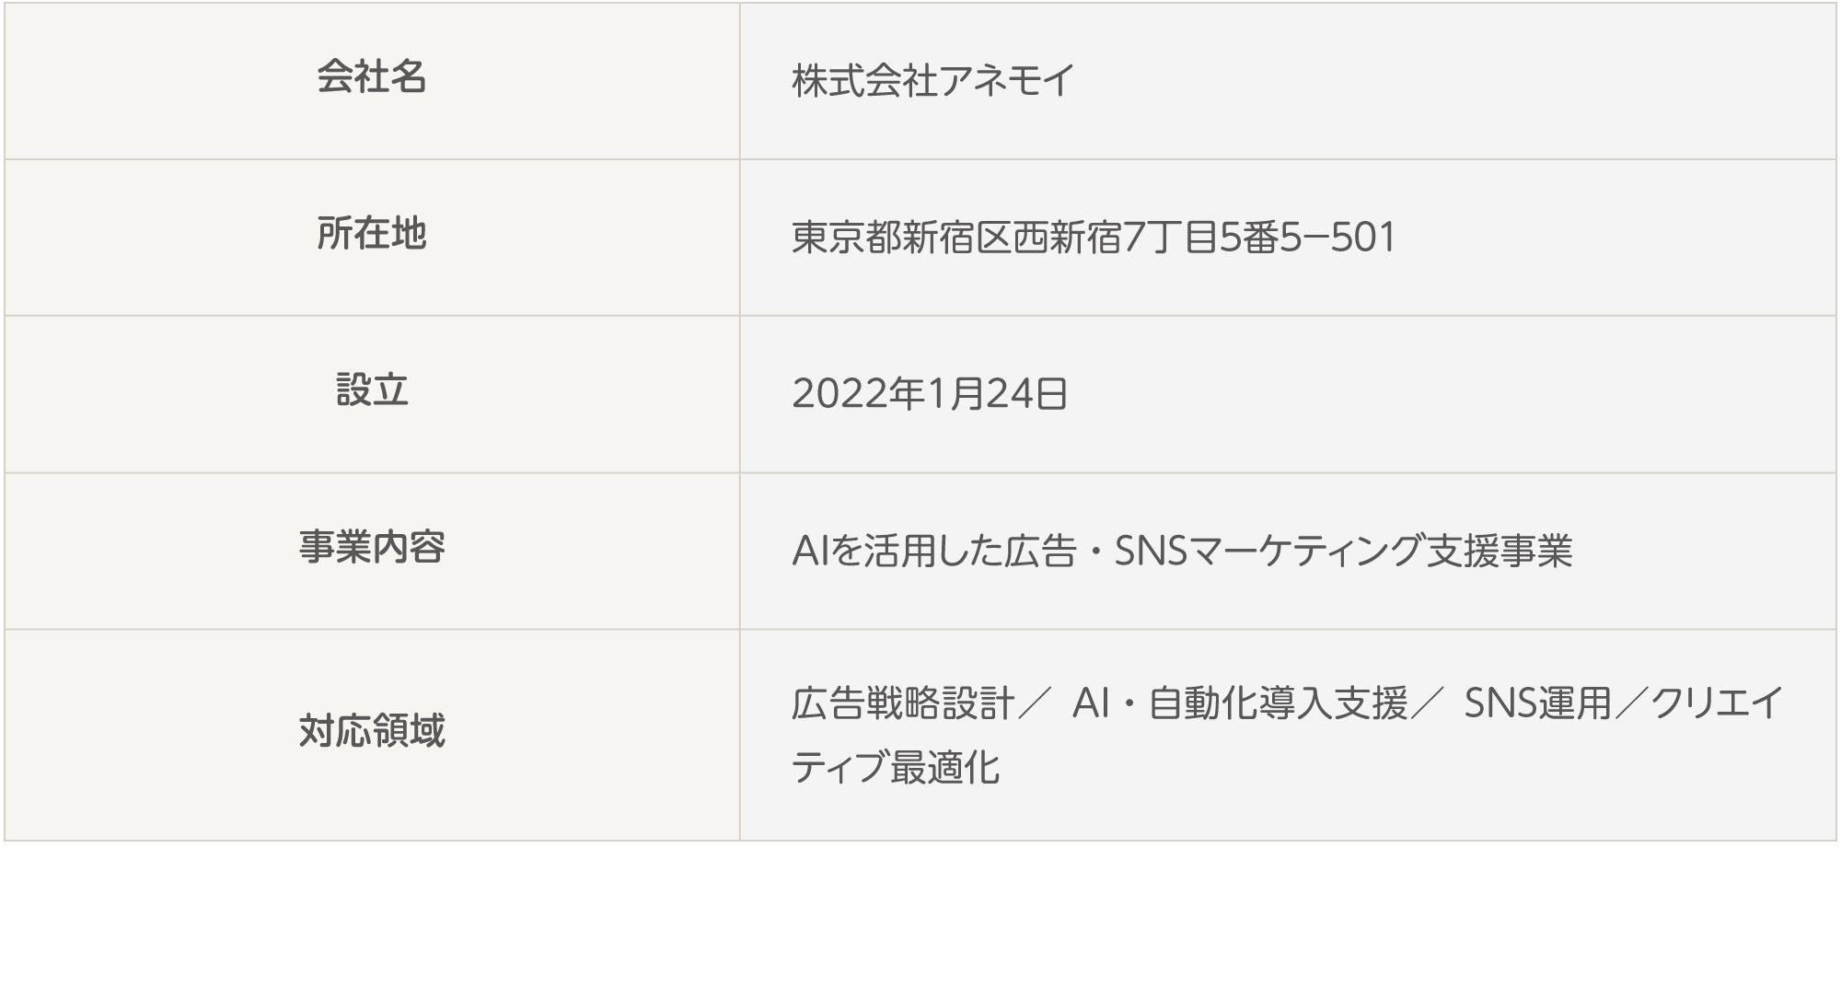Click the SNS運用 text
Image resolution: width=1841 pixels, height=999 pixels.
[1537, 704]
